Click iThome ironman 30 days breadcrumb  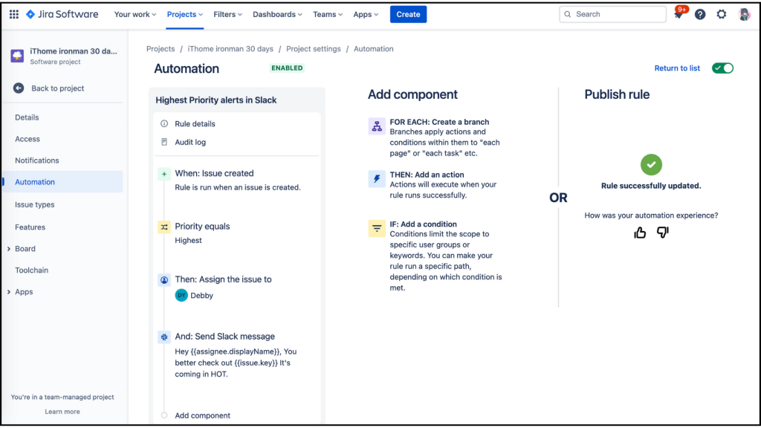point(230,49)
